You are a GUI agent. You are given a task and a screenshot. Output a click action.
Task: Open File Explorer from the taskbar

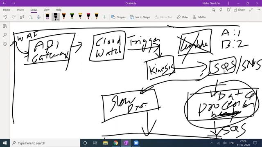point(105,143)
